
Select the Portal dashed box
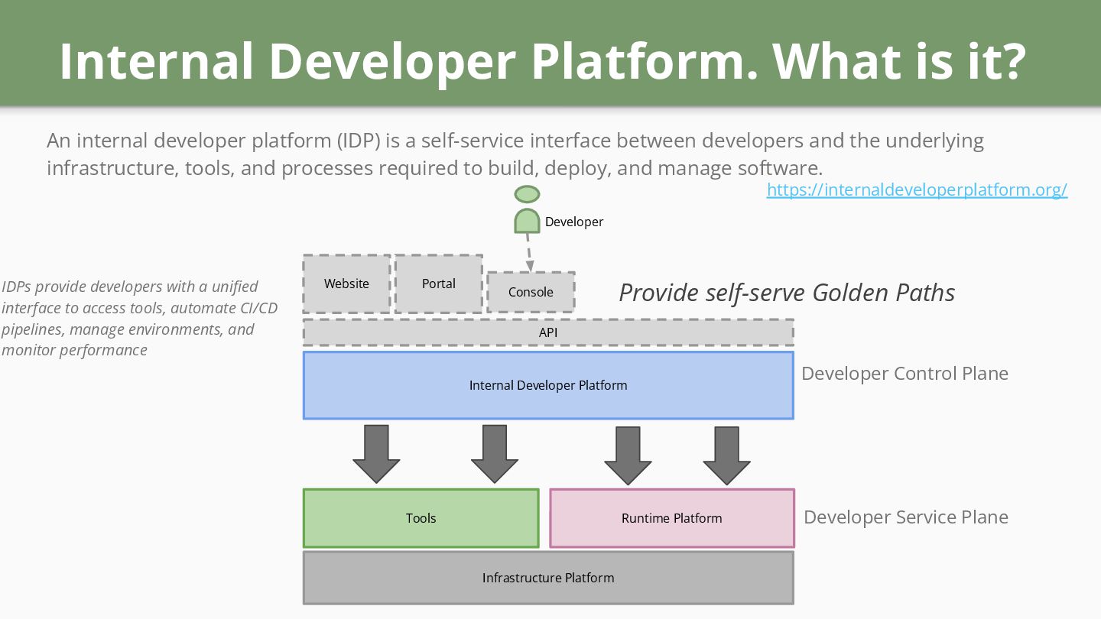[439, 284]
